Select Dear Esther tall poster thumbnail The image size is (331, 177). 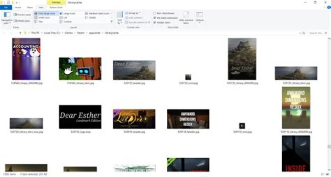(242, 59)
